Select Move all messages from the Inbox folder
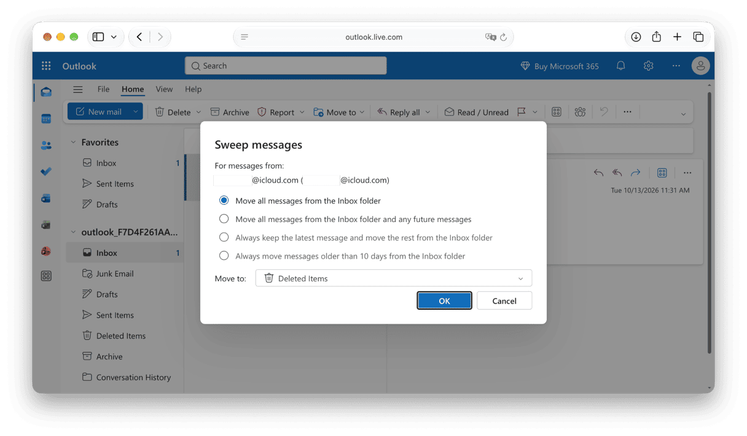Image resolution: width=747 pixels, height=436 pixels. pos(224,201)
